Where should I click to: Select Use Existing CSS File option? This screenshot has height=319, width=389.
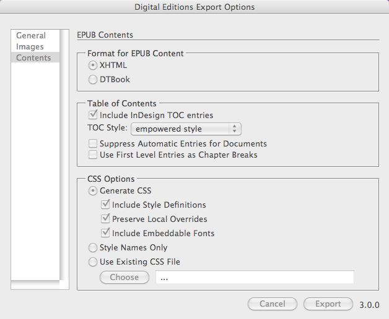(x=93, y=262)
